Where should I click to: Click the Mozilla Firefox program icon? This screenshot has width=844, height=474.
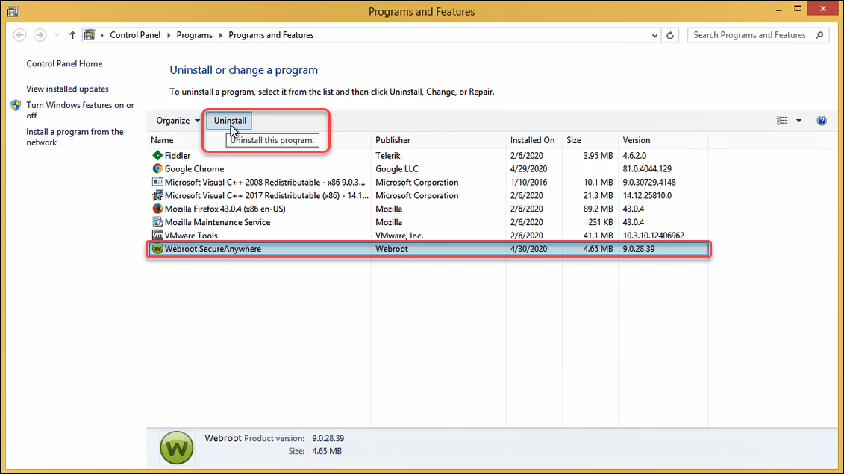157,209
